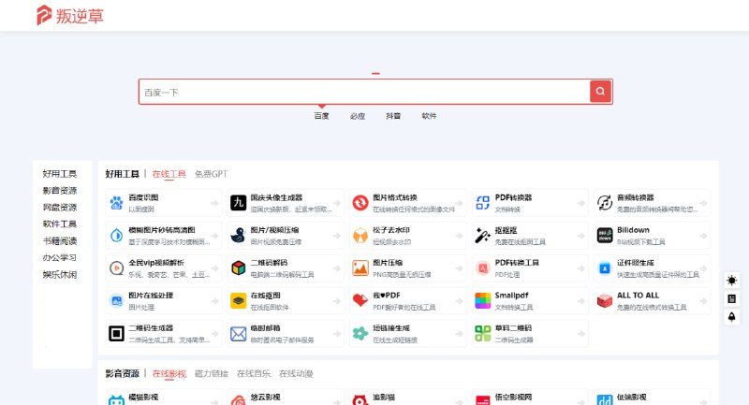Image resolution: width=749 pixels, height=405 pixels.
Task: Select the 必应 search engine tab
Action: [358, 116]
